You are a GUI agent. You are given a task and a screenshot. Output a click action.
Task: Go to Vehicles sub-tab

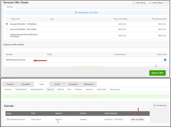pyautogui.click(x=61, y=89)
